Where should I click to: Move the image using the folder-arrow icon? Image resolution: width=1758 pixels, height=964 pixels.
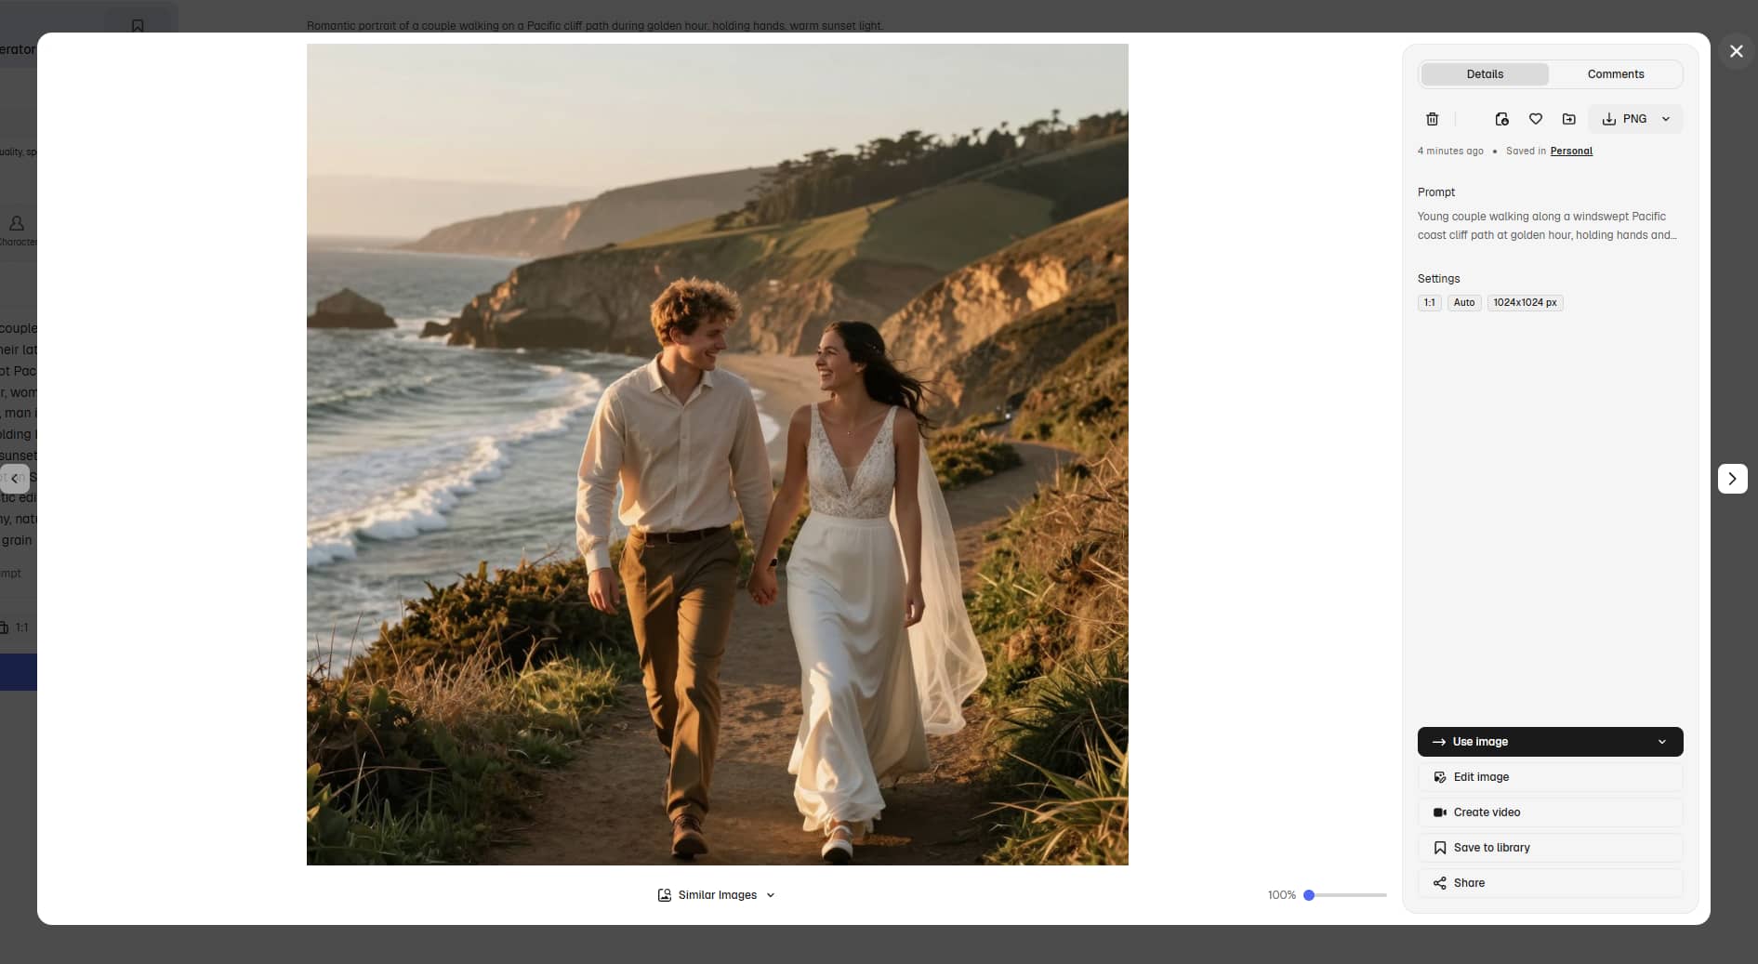click(x=1569, y=119)
